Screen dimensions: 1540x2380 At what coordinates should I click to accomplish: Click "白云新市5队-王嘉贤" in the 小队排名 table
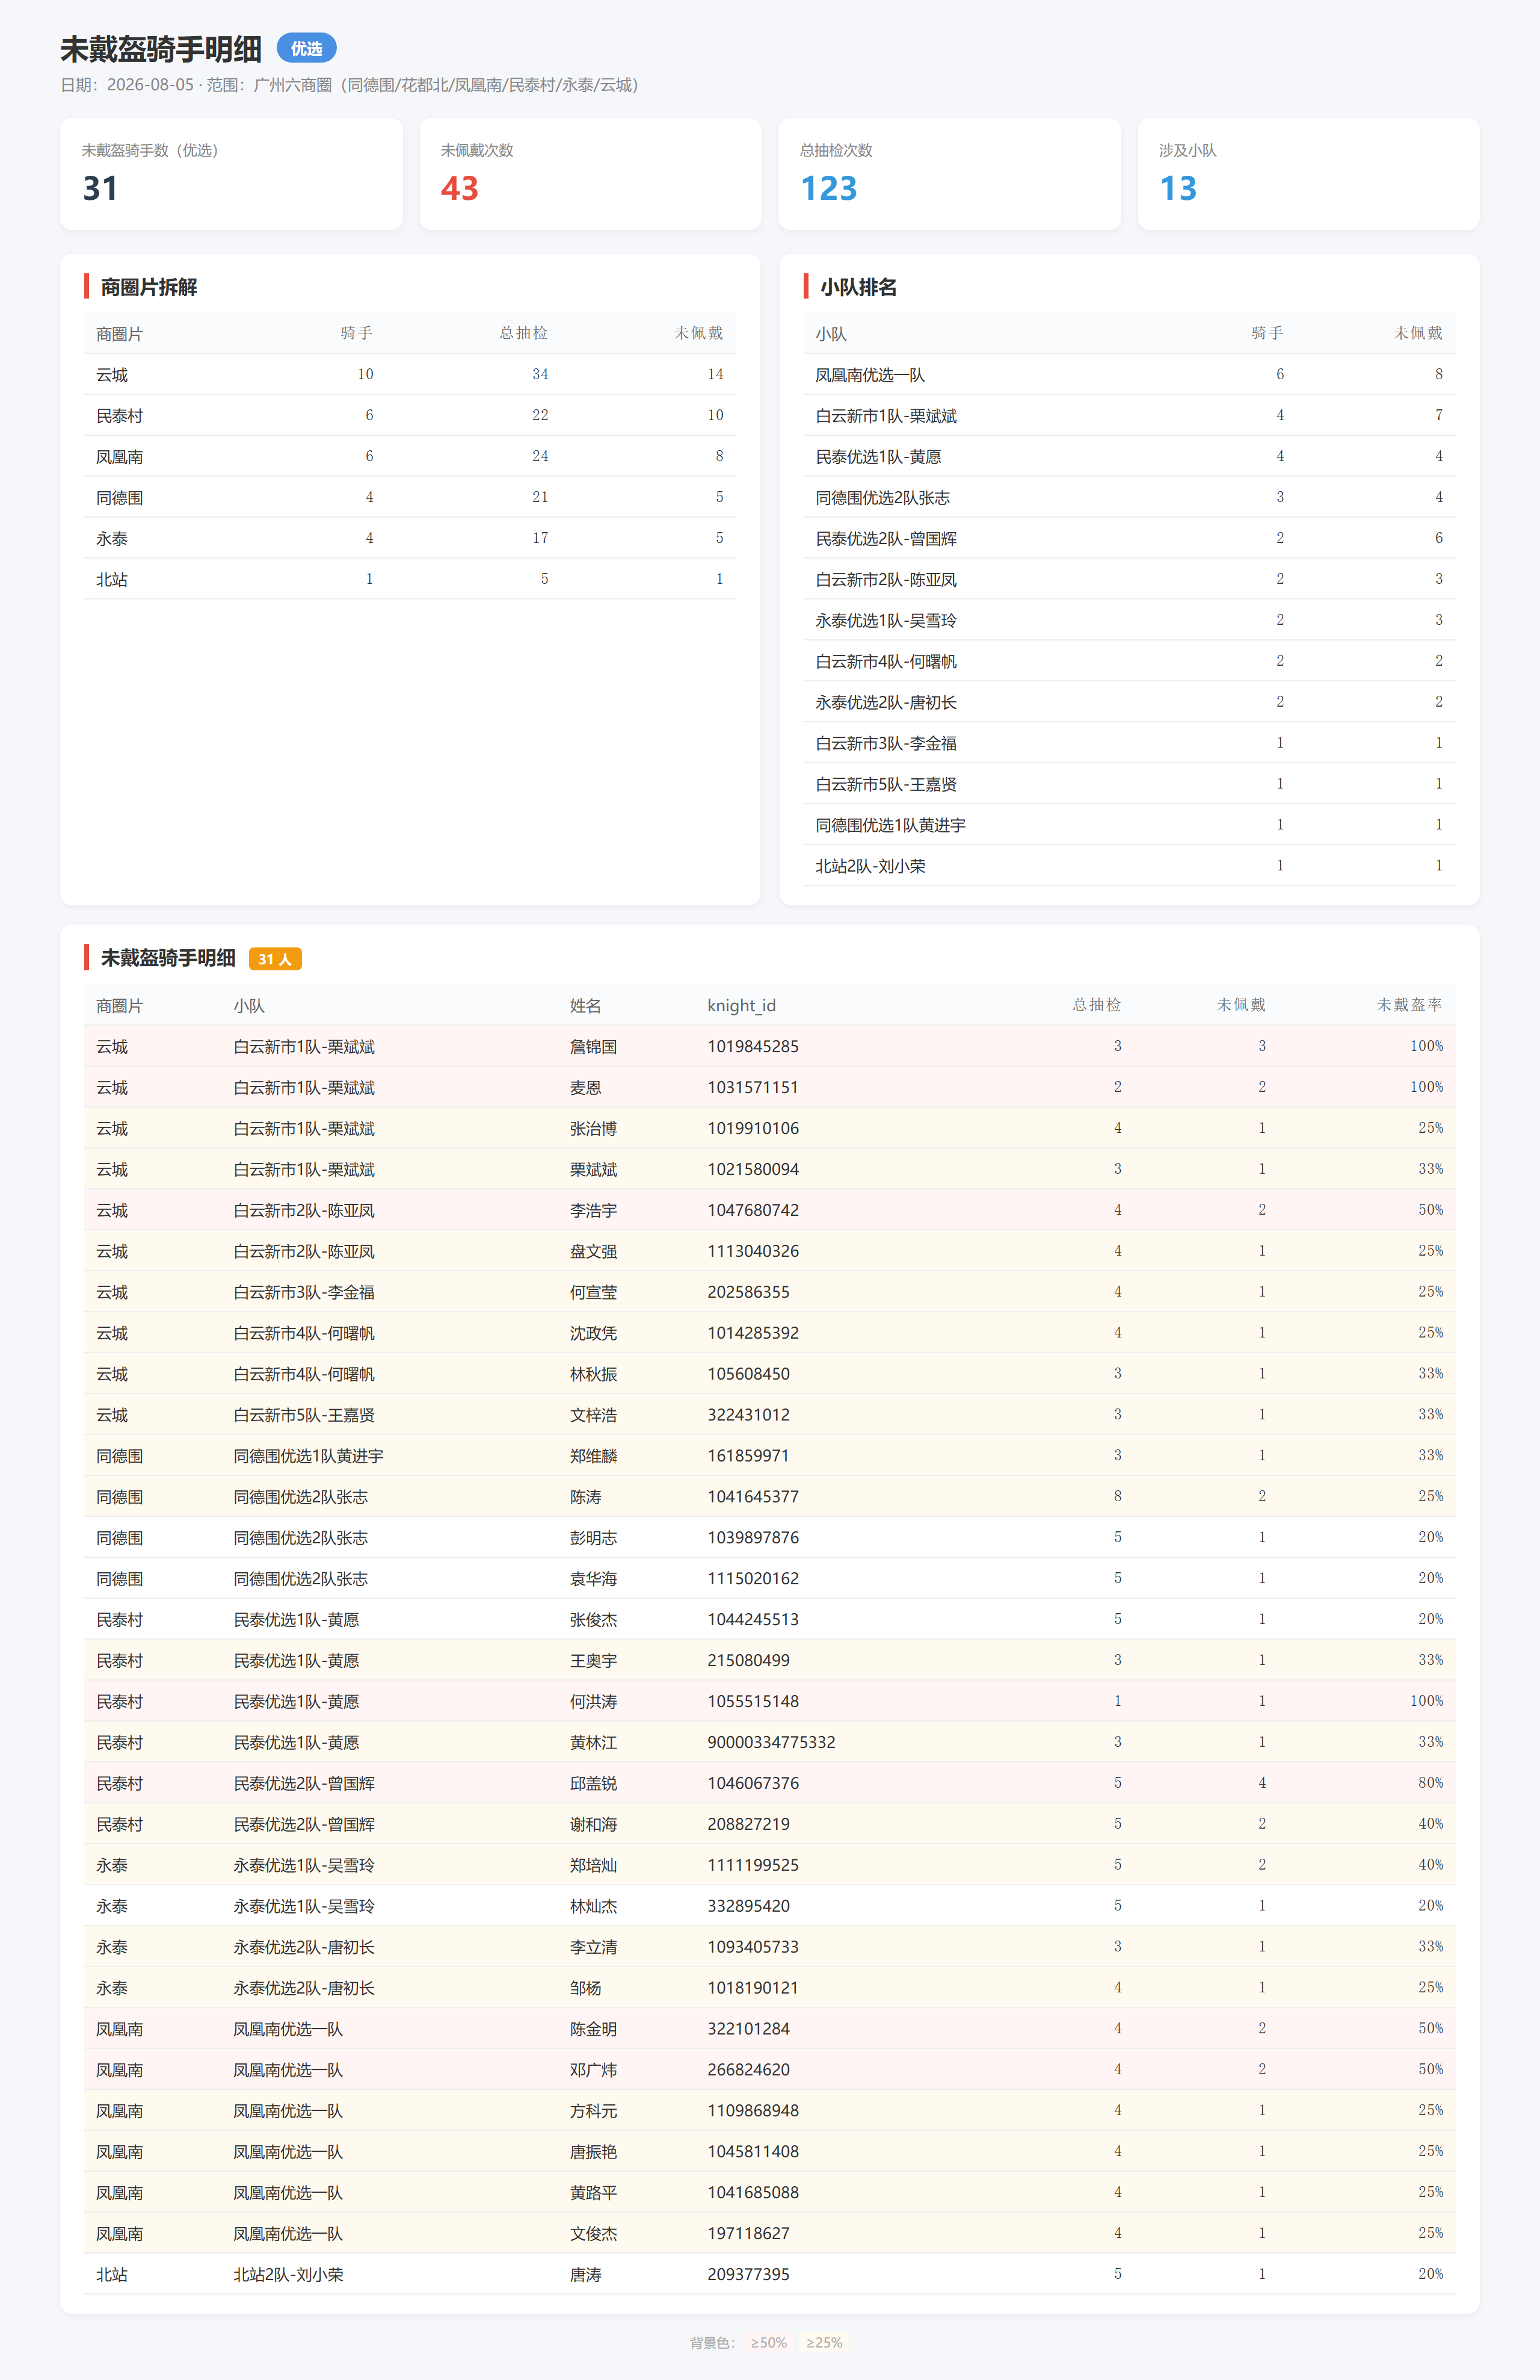887,785
